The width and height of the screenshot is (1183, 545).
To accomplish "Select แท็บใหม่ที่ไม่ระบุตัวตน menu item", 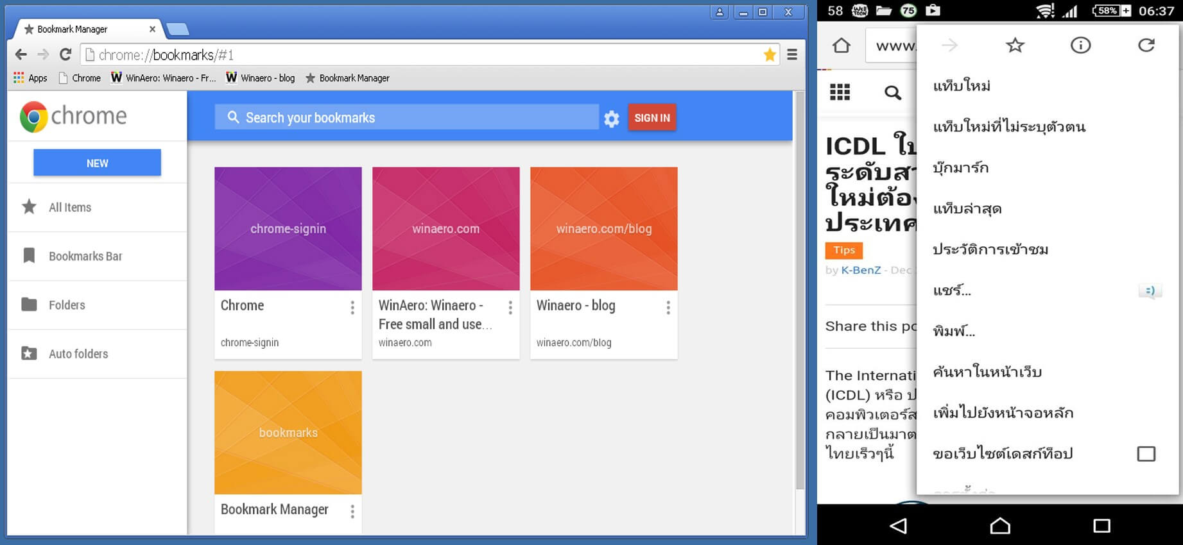I will (1048, 127).
